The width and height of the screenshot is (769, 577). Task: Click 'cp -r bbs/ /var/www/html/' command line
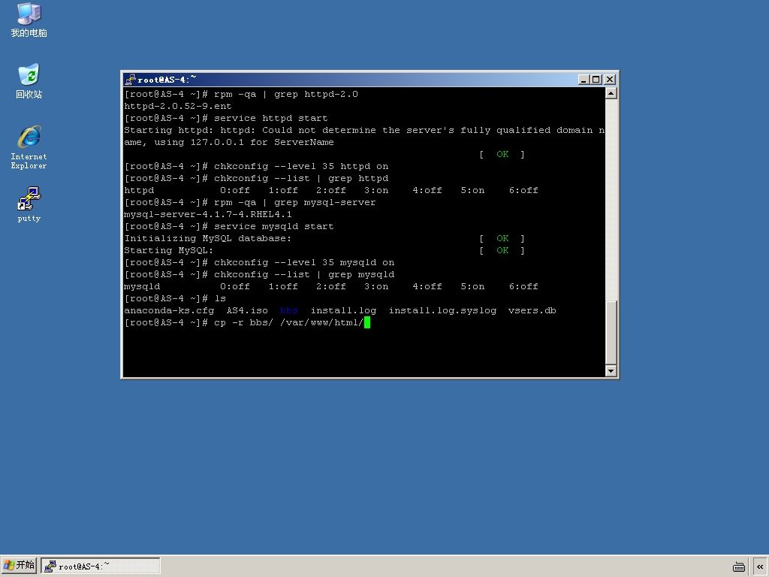[x=288, y=322]
